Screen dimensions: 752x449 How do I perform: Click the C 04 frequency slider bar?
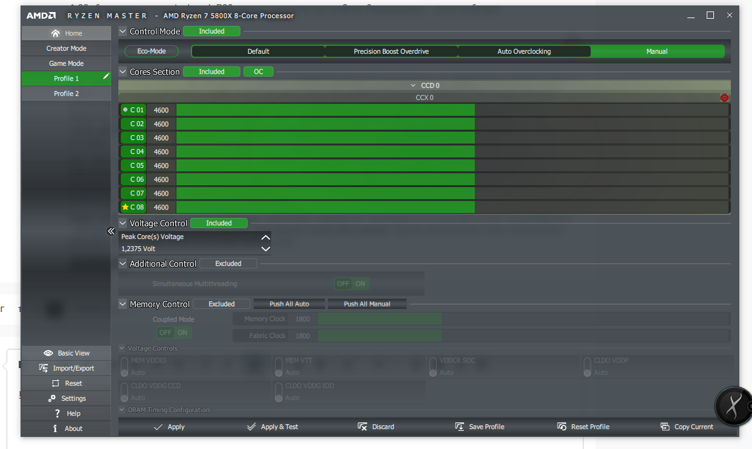[x=452, y=151]
